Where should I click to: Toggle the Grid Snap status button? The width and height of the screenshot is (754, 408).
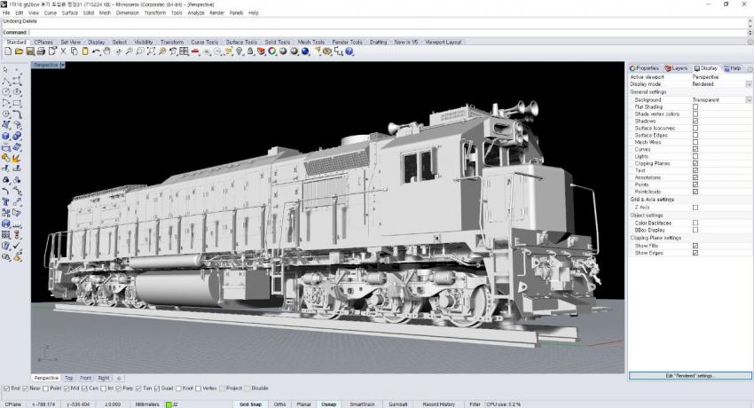coord(250,404)
